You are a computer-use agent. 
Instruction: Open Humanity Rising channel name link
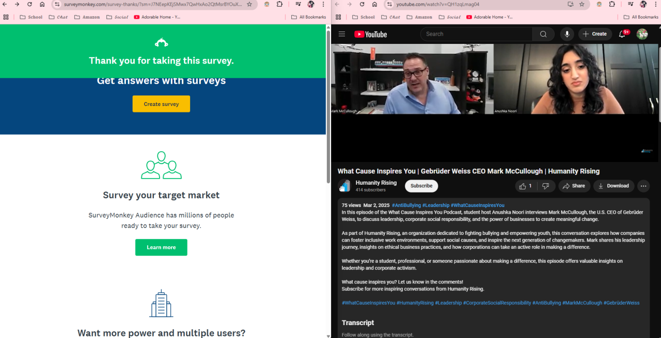[376, 183]
